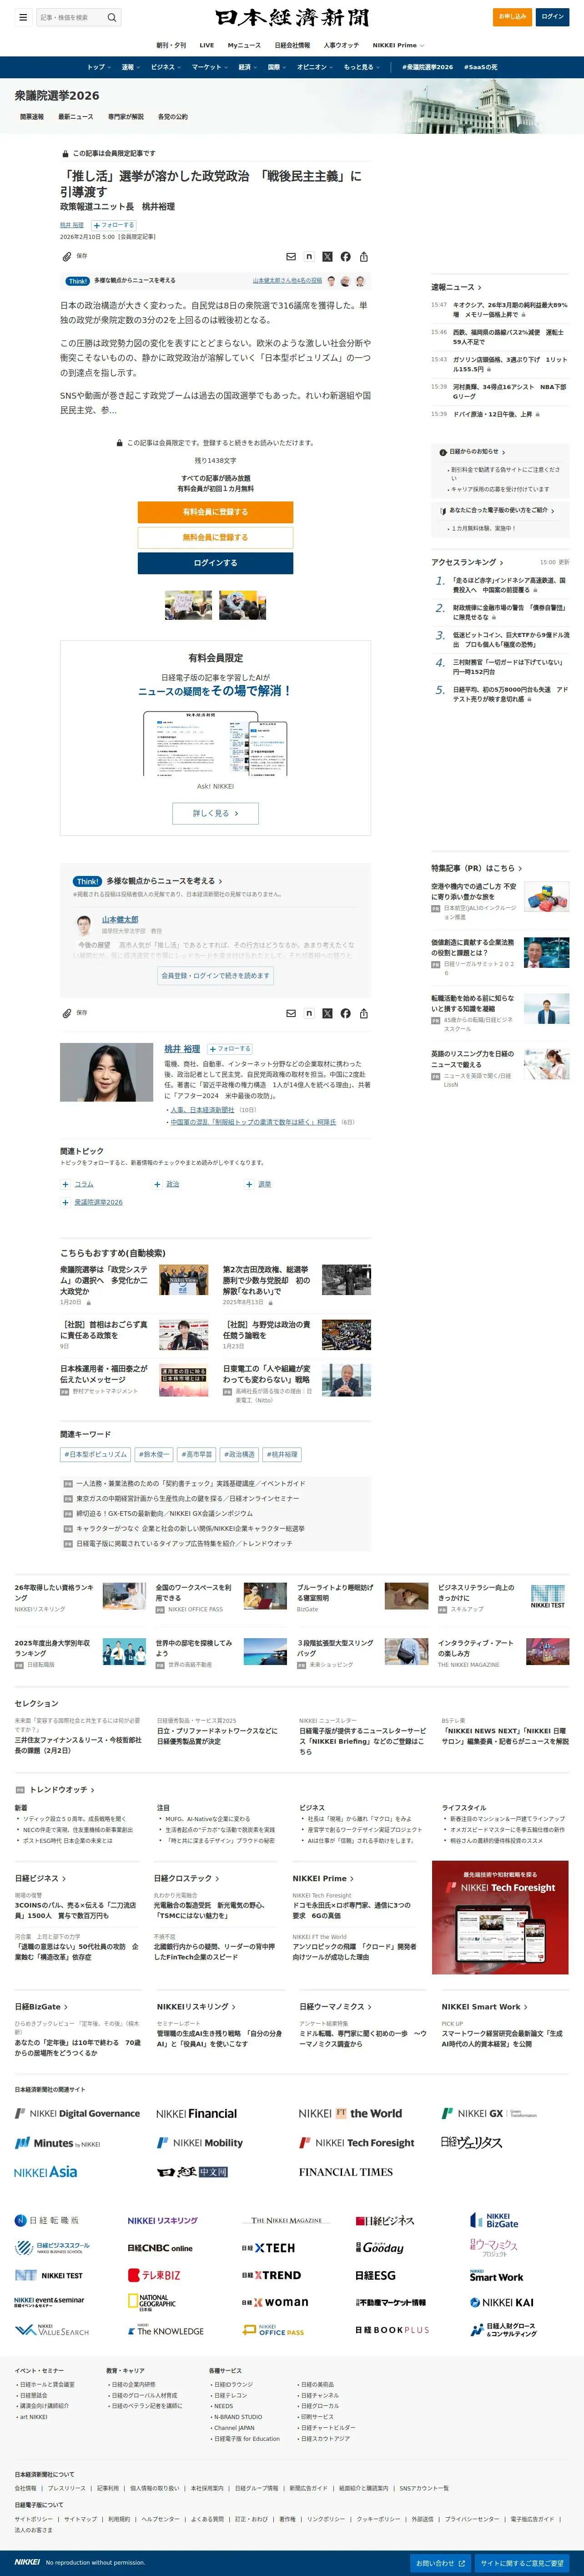The width and height of the screenshot is (584, 2576).
Task: Switch to the 専門家が解説 tab
Action: pyautogui.click(x=126, y=117)
